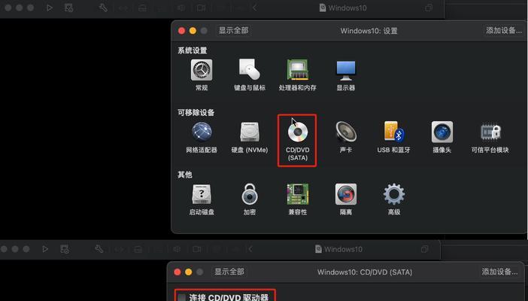The image size is (528, 301).
Task: Open Camera (摄像头) settings
Action: pyautogui.click(x=442, y=132)
